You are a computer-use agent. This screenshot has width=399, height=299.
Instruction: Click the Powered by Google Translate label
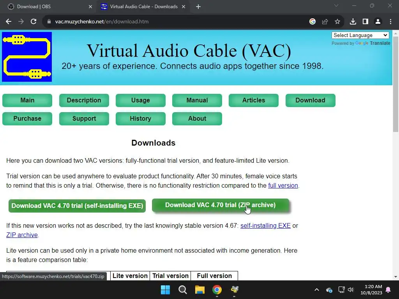(361, 43)
